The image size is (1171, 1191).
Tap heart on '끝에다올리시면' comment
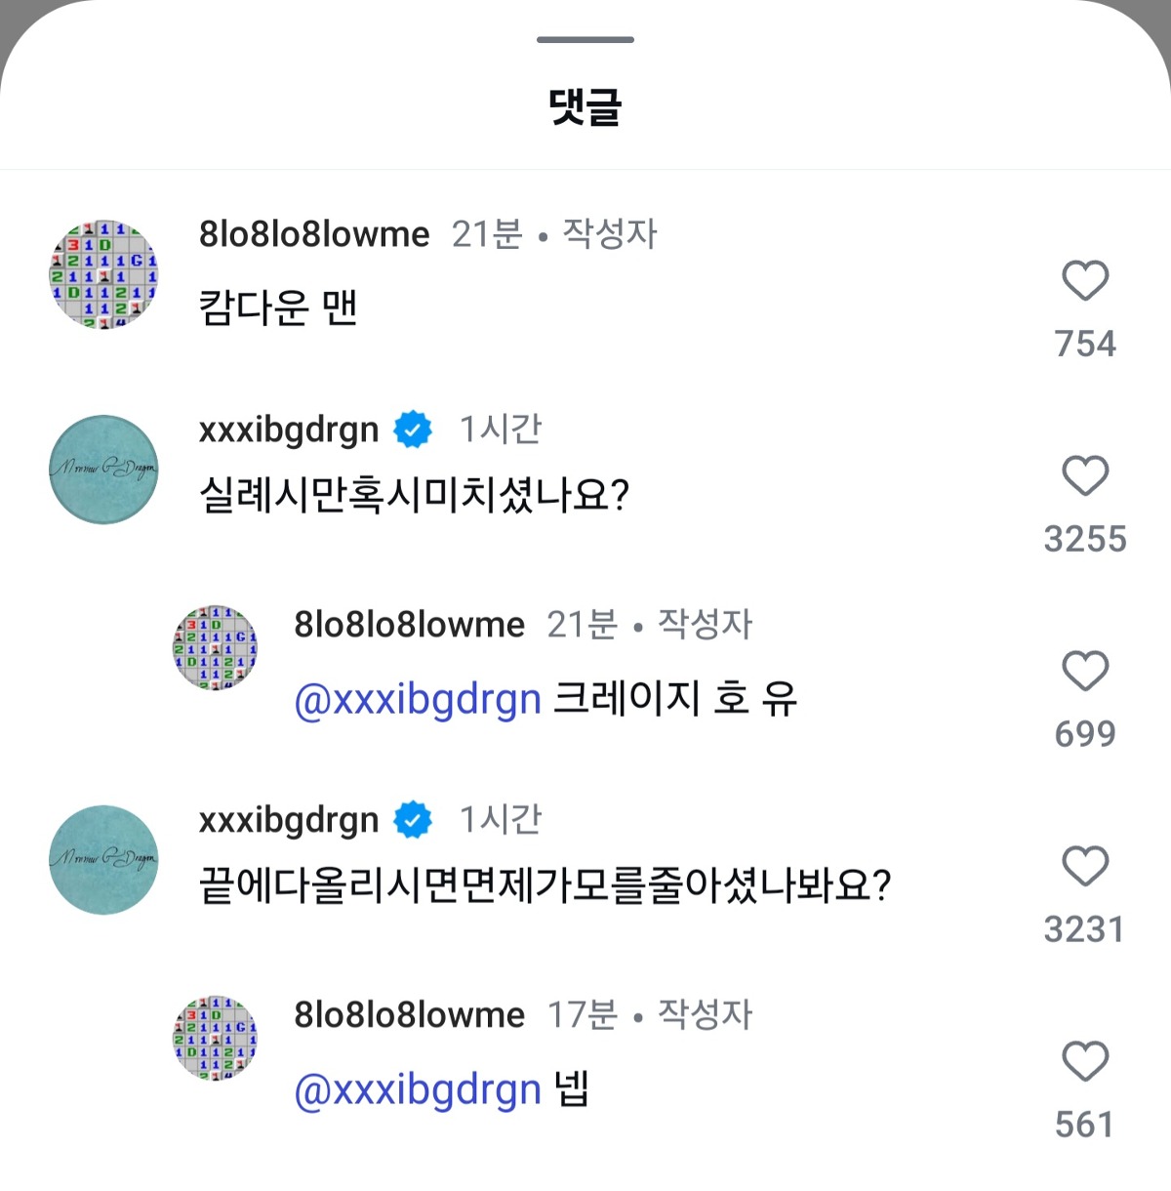coord(1085,867)
